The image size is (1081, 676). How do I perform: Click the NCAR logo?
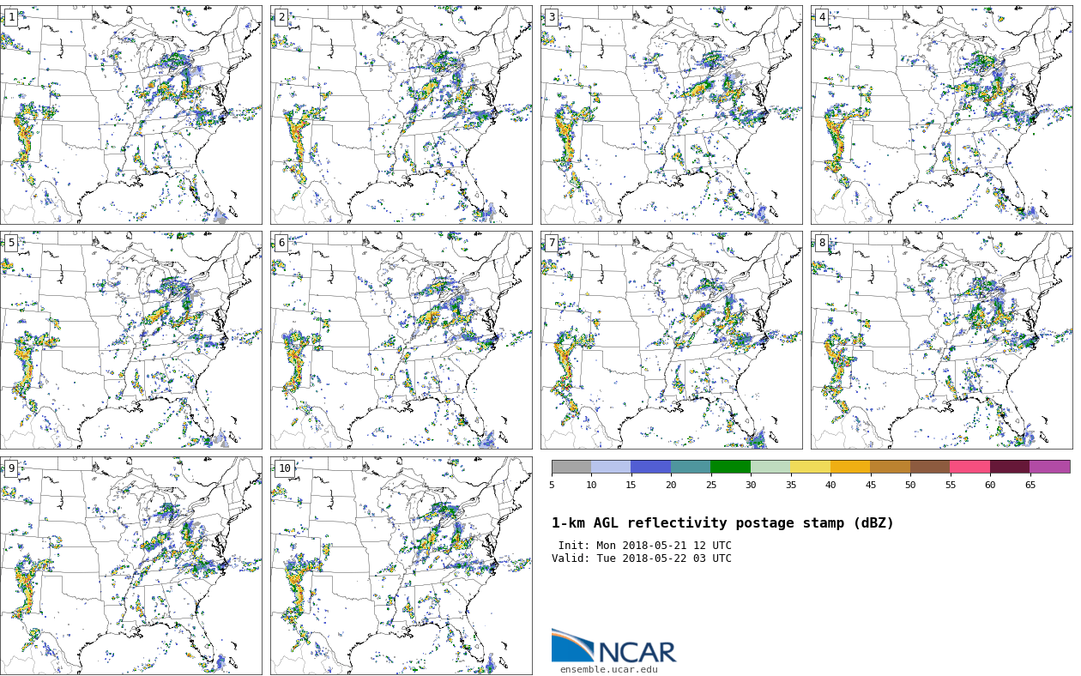tap(613, 646)
